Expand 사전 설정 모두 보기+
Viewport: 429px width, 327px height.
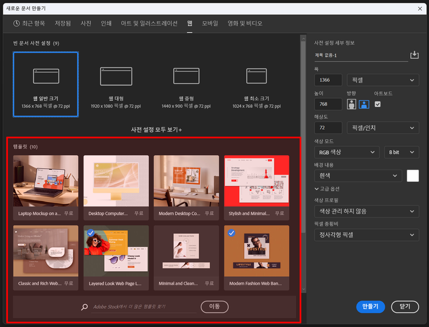tap(156, 130)
